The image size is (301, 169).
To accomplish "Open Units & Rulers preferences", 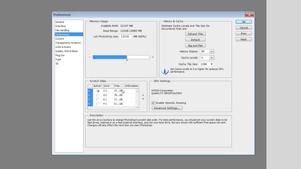I will (x=63, y=47).
